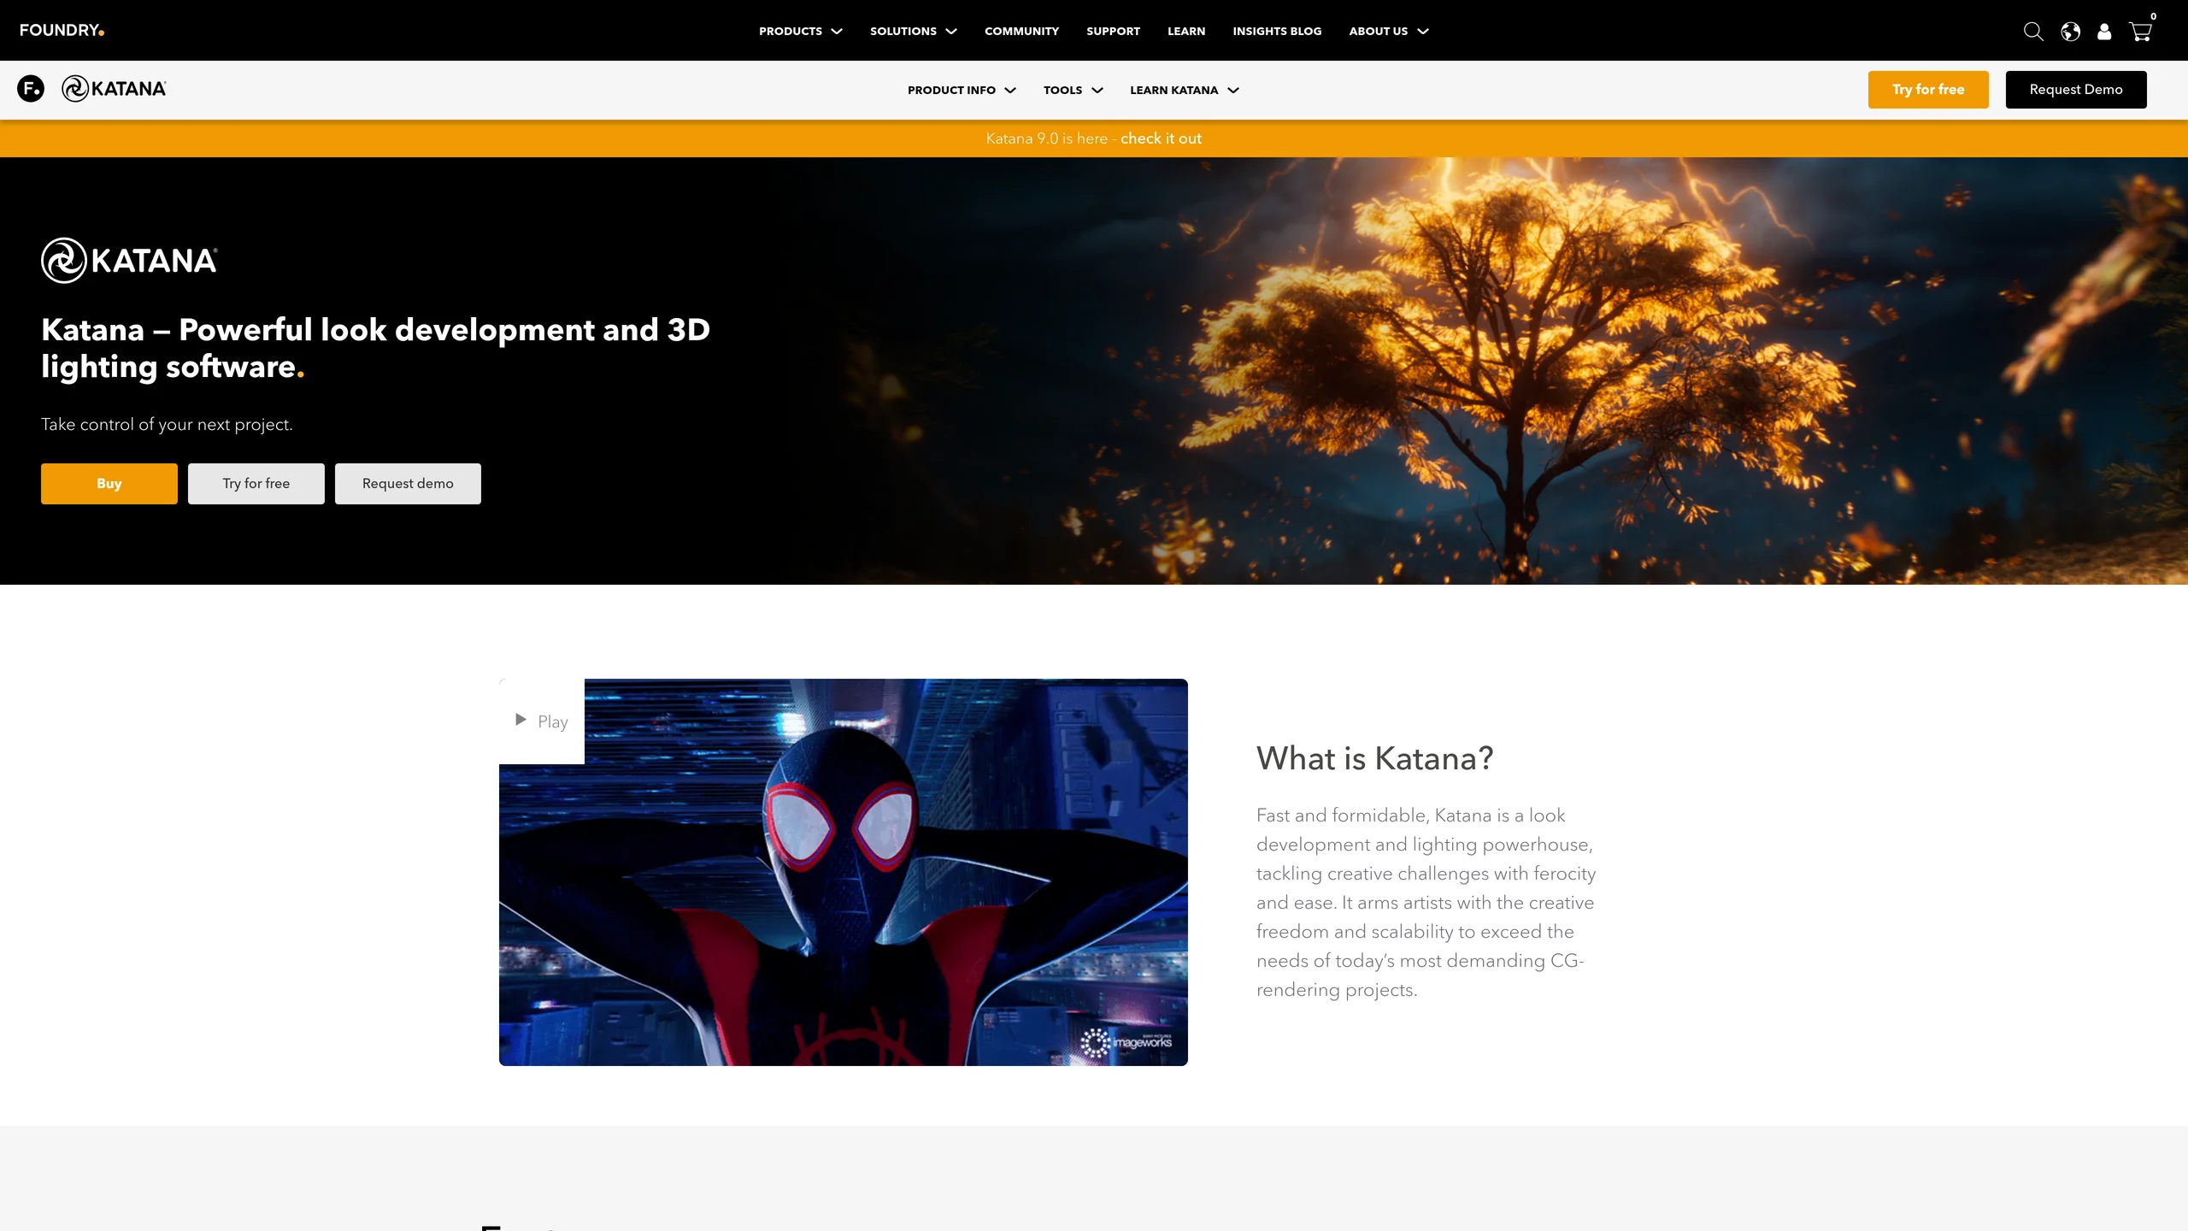
Task: Click the Request Demo black button
Action: [2076, 90]
